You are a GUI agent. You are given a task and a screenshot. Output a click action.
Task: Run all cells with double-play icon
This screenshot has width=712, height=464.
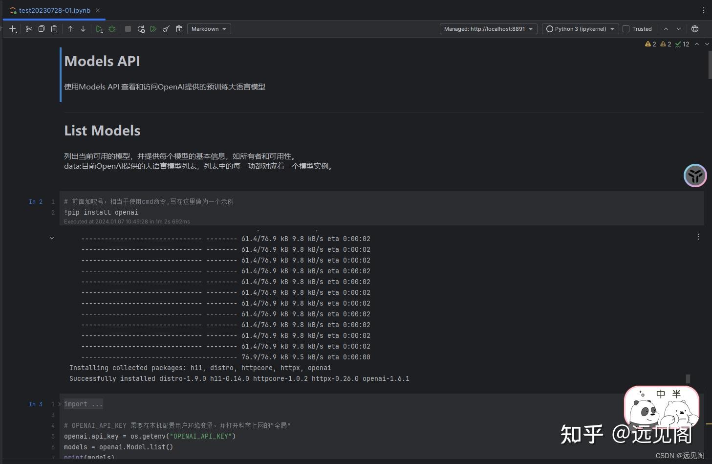pos(153,29)
